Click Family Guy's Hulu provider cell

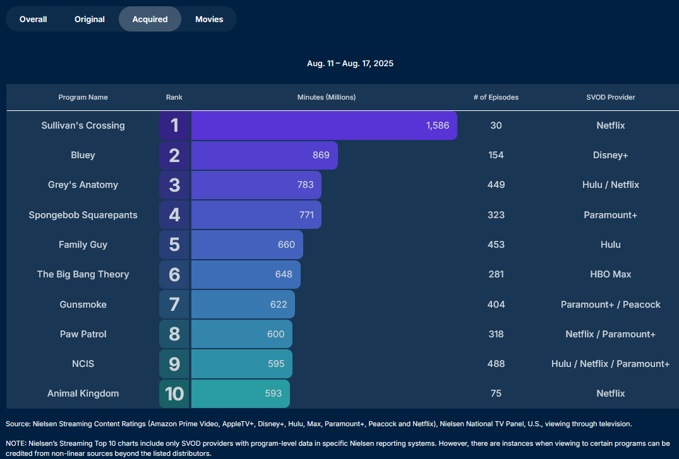pyautogui.click(x=611, y=245)
